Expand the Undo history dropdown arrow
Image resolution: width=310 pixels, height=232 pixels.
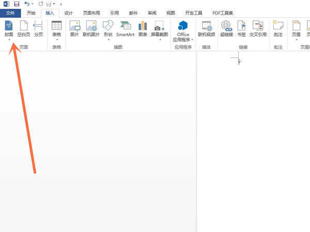[33, 4]
